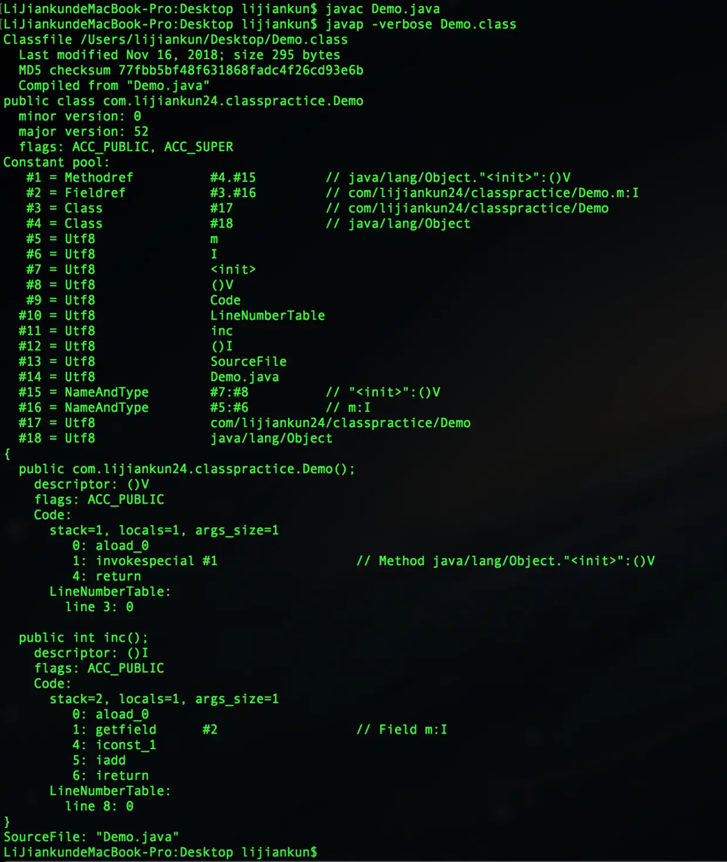Click the MD5 checksum value

click(x=241, y=70)
